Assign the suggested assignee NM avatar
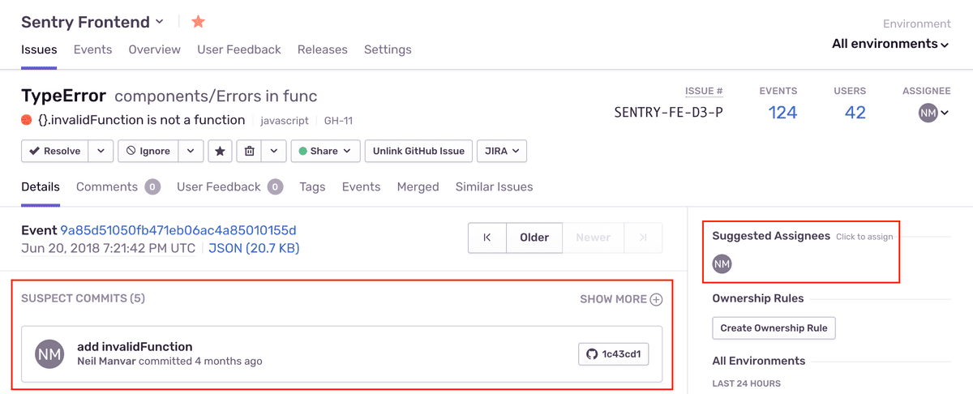 point(722,264)
